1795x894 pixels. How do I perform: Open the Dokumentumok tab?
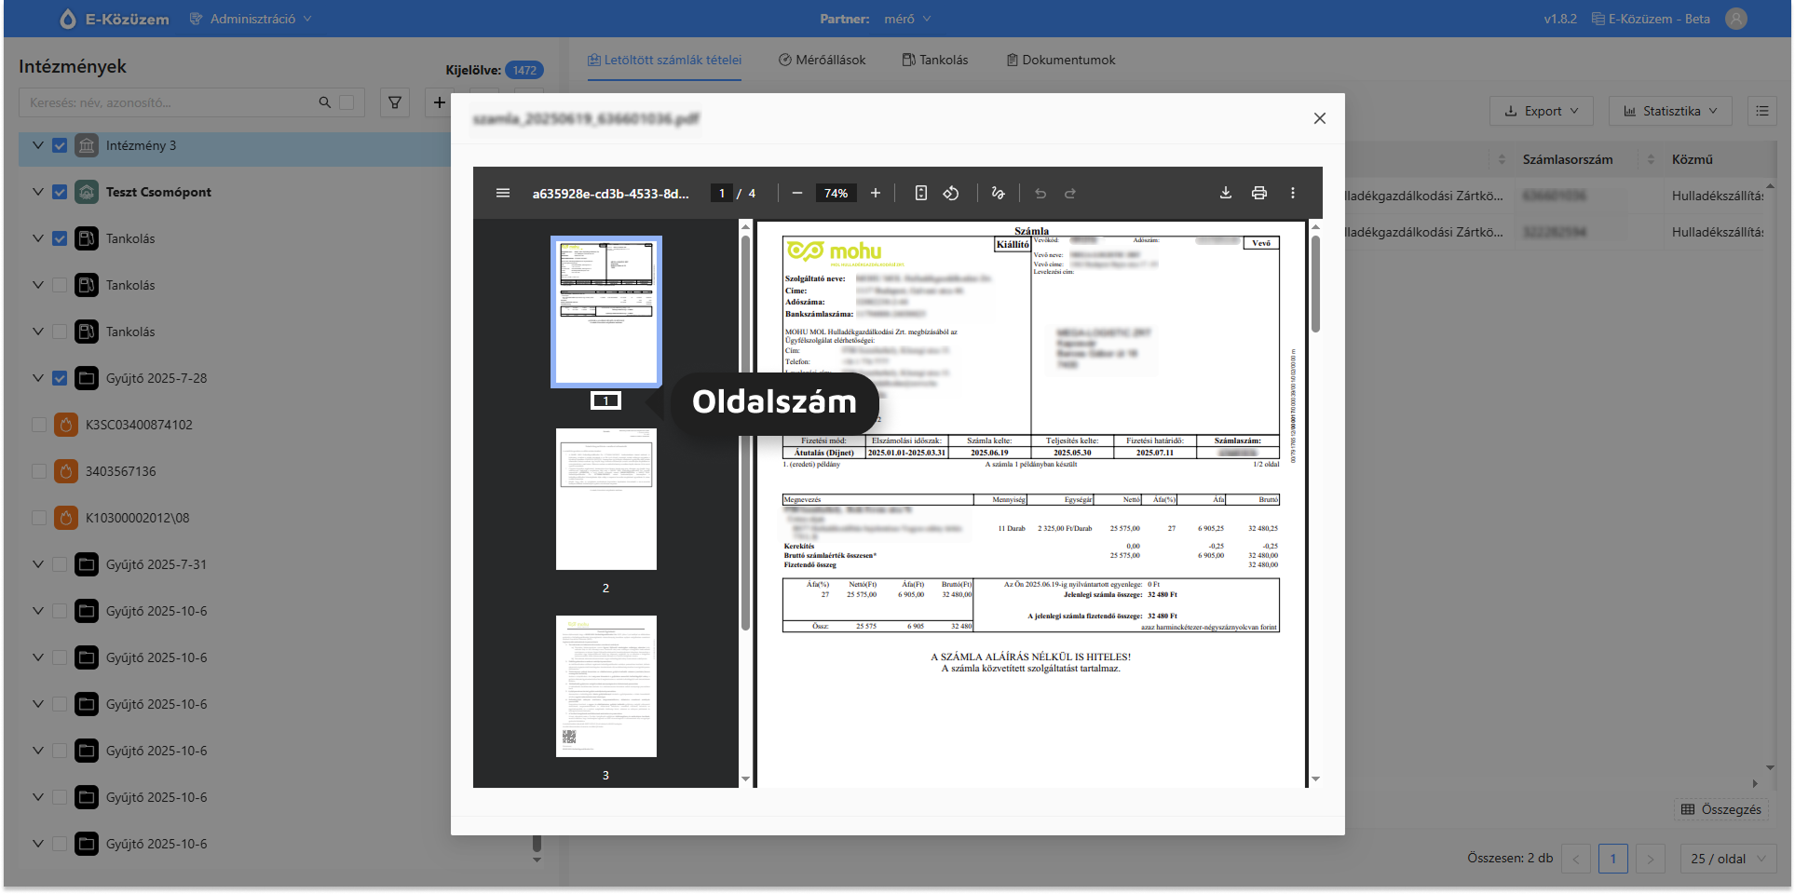coord(1061,60)
